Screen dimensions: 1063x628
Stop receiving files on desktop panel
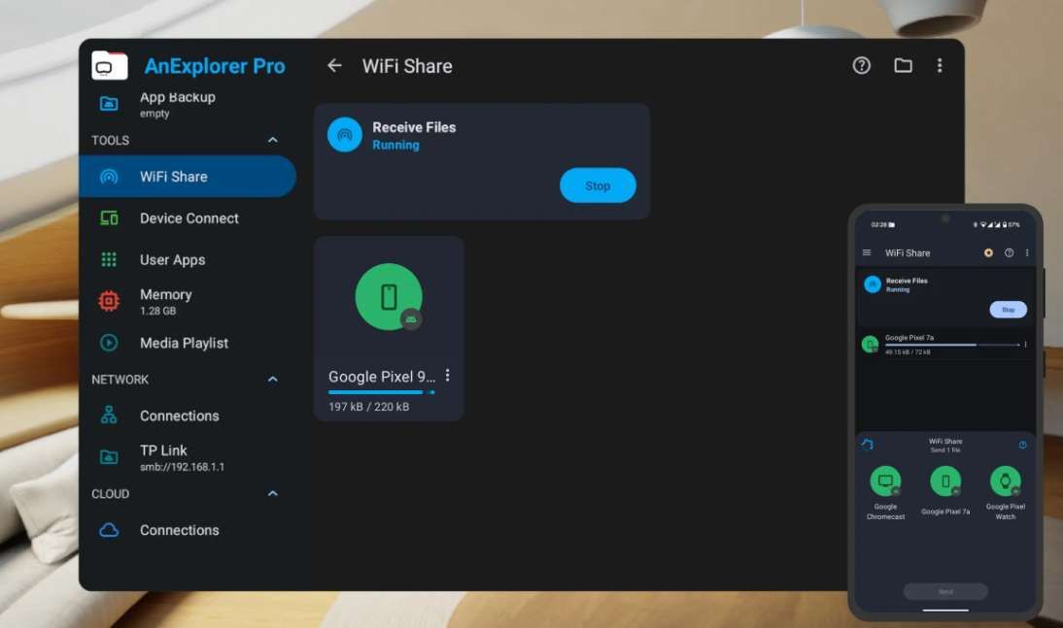(x=598, y=185)
